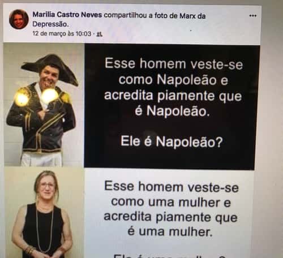Viewport: 283px width, 258px height.
Task: Click the cut-off text at the bottom edge
Action: pos(170,256)
